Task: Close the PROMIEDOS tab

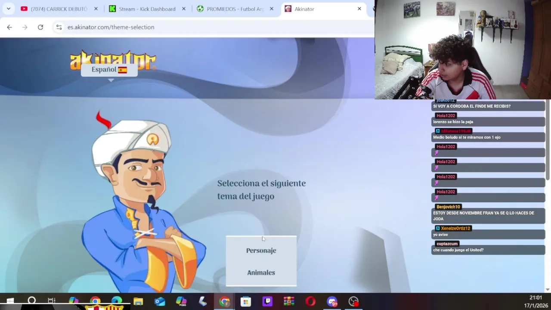Action: 272,9
